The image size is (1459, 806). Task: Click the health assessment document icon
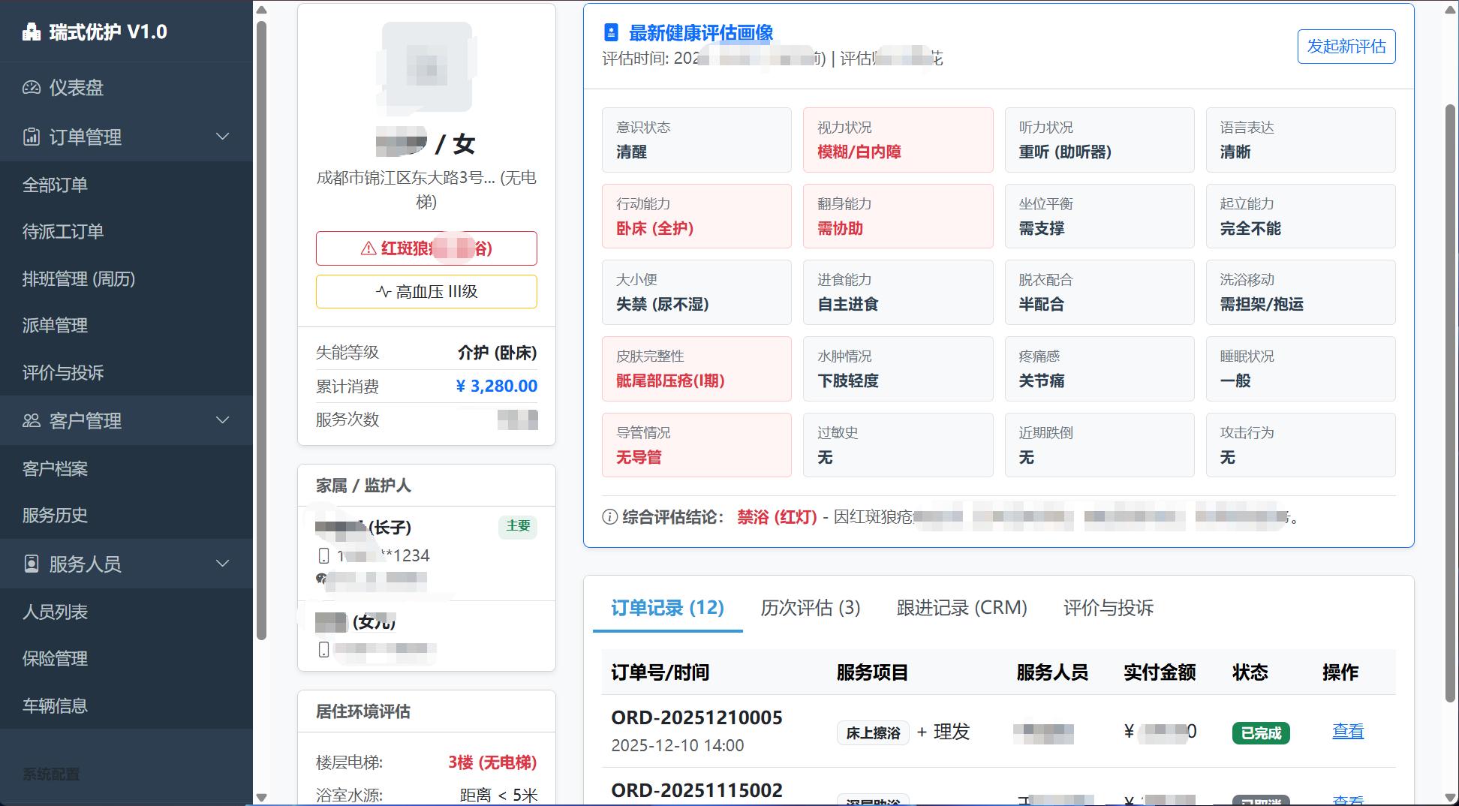coord(611,33)
